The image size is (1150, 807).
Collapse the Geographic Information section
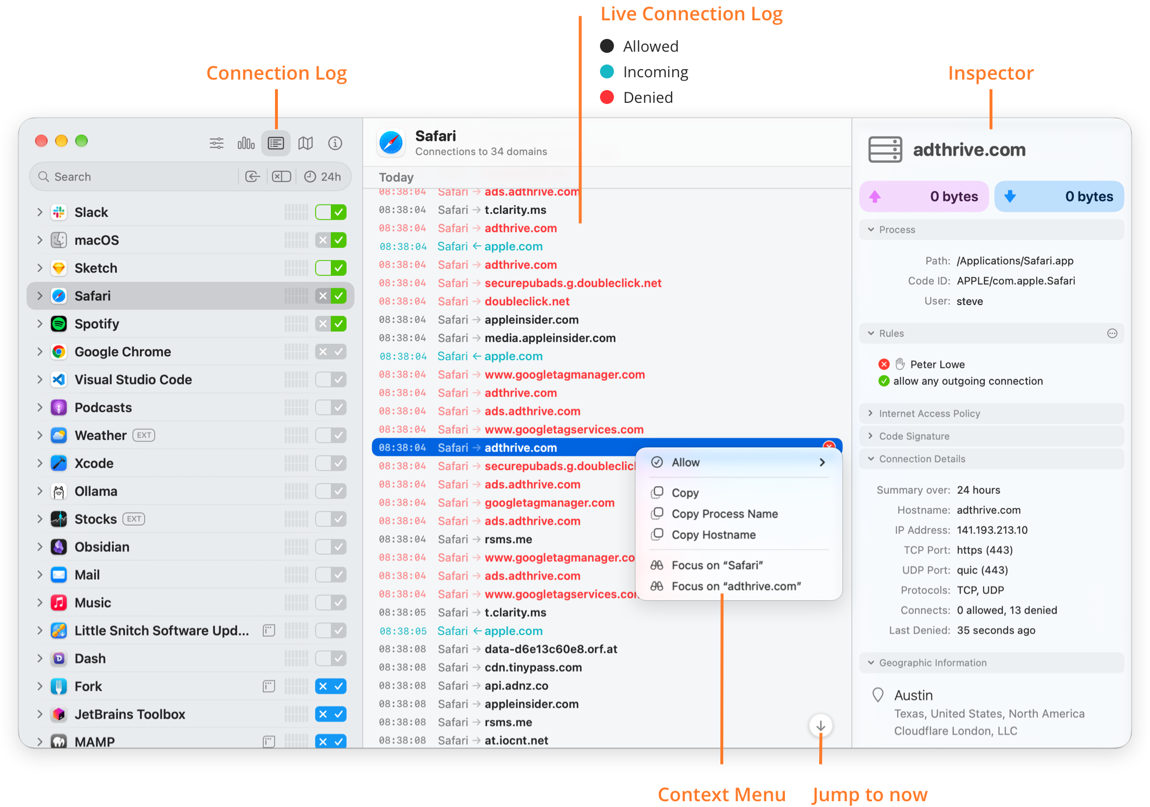coord(871,662)
